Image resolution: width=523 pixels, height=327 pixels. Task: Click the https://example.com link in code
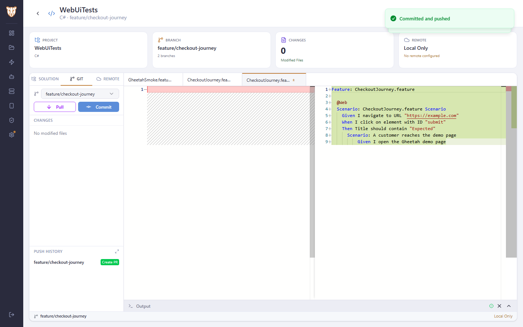431,116
